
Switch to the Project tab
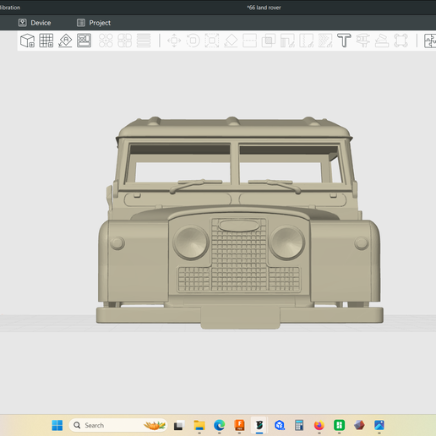tap(94, 23)
